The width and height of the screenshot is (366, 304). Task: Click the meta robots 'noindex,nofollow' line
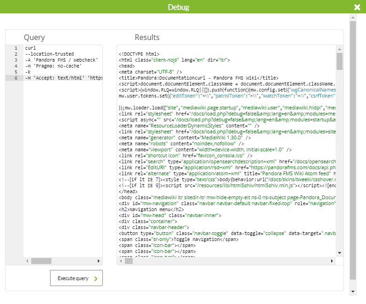pos(181,144)
